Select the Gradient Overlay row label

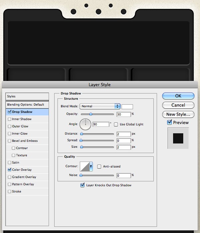[x=24, y=177]
